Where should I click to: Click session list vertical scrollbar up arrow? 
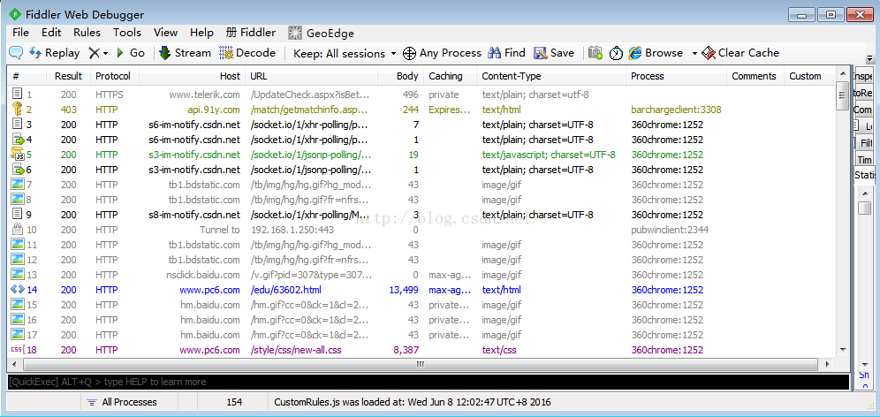pos(842,73)
